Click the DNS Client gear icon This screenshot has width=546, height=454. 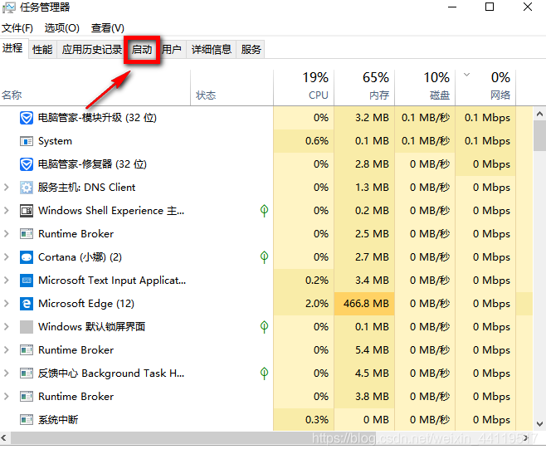click(27, 188)
